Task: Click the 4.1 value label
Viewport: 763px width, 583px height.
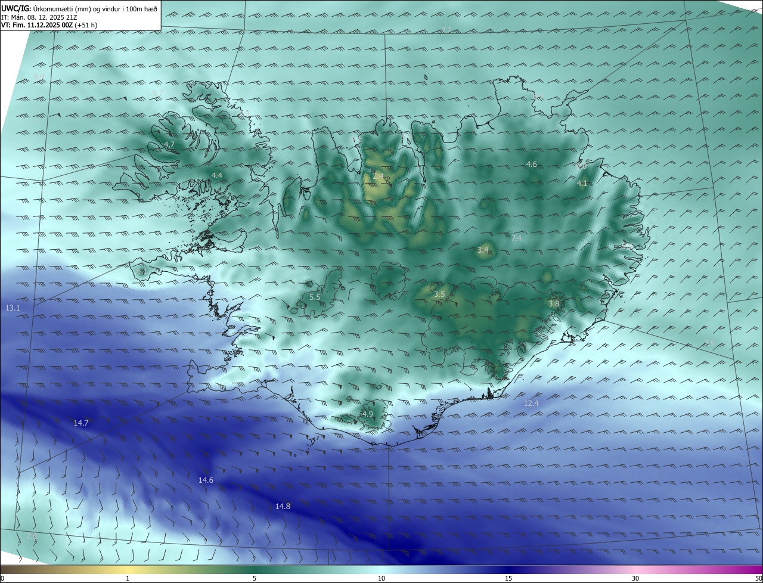Action: 582,183
